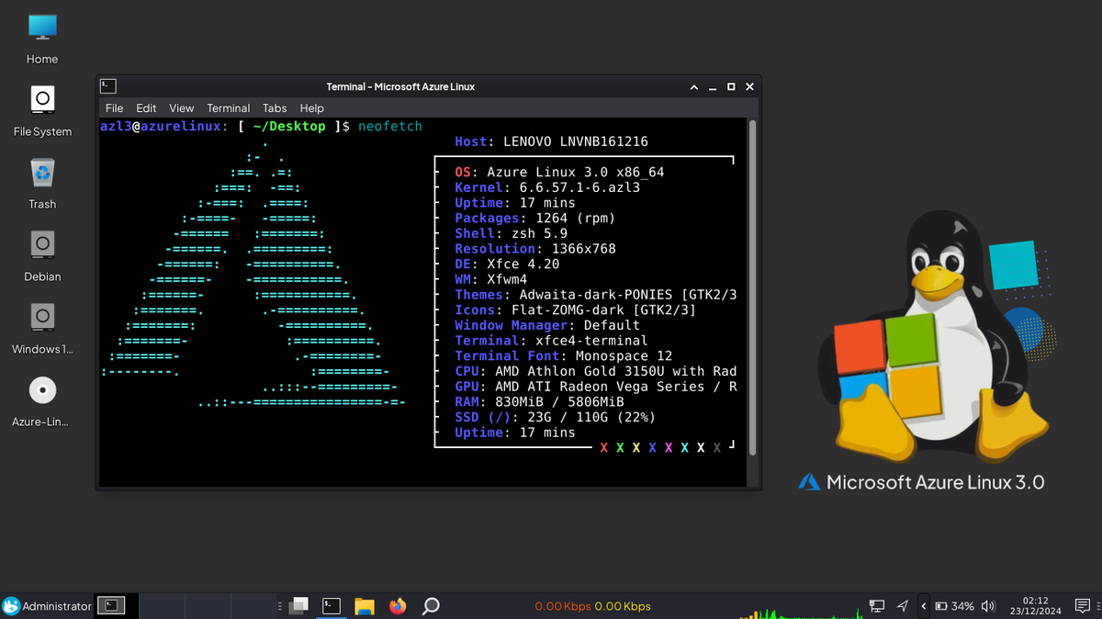Click the 'Packages: 1264 (rpm)' line
This screenshot has width=1102, height=619.
[x=535, y=218]
